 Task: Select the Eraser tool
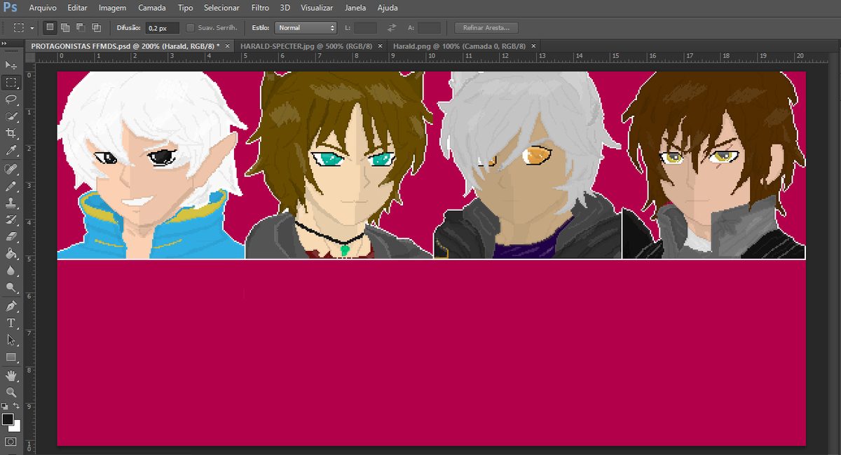point(11,237)
